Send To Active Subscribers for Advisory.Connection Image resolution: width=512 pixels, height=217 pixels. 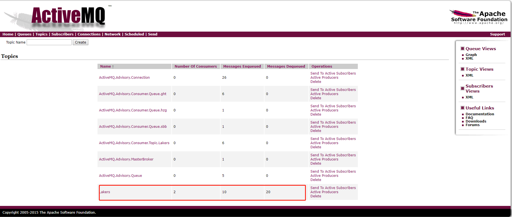click(333, 73)
